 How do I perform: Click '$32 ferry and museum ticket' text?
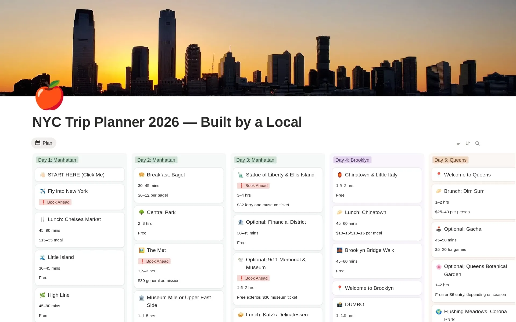pyautogui.click(x=263, y=205)
